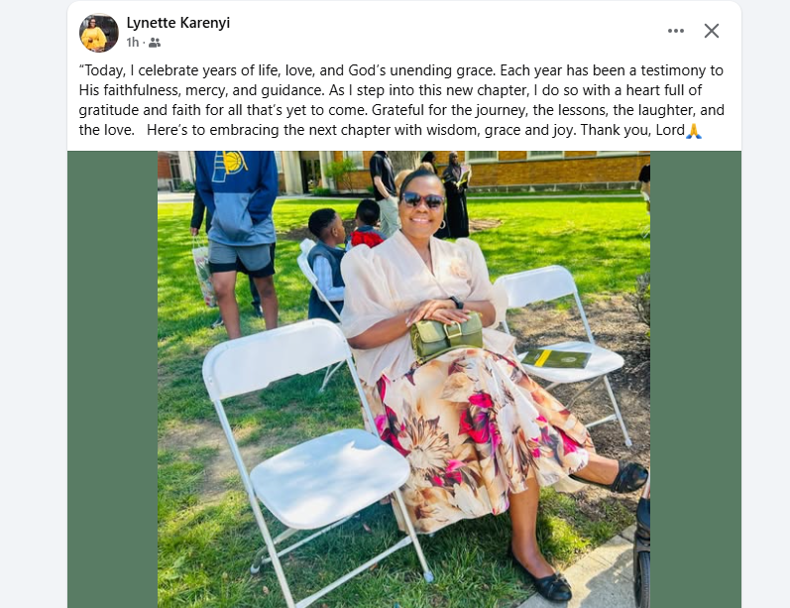
Task: Click the brick building in photo background
Action: pyautogui.click(x=557, y=172)
